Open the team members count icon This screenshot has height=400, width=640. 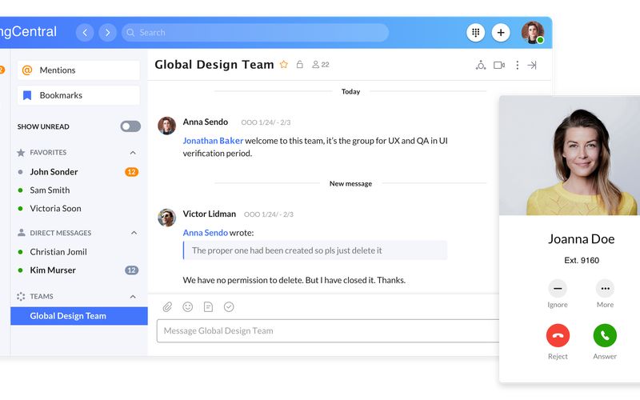[x=320, y=65]
